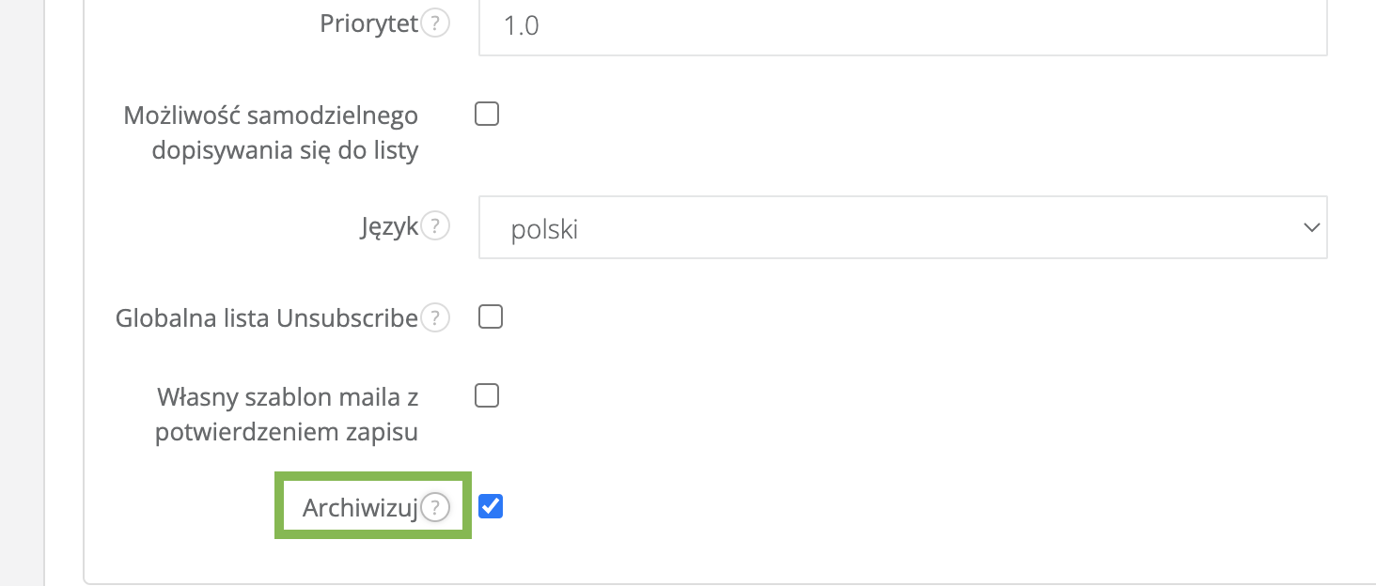Click the green highlight frame around Archiwizuj
1376x586 pixels.
point(373,475)
